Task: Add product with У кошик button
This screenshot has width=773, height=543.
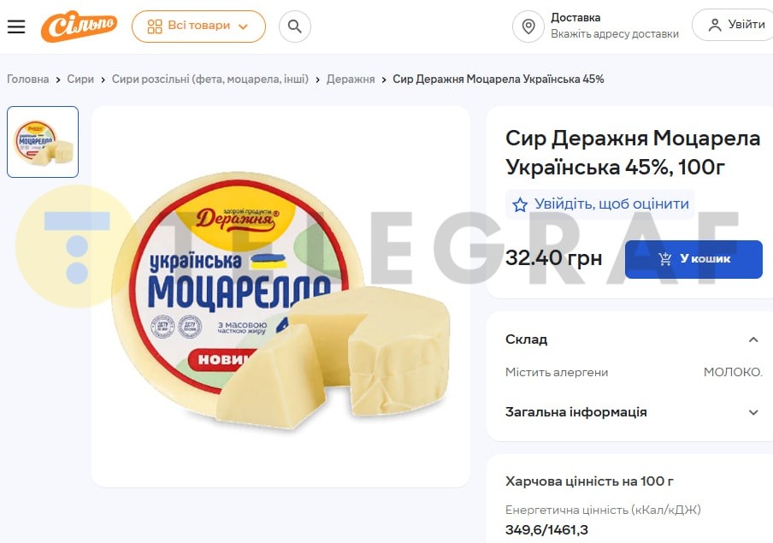Action: click(693, 259)
